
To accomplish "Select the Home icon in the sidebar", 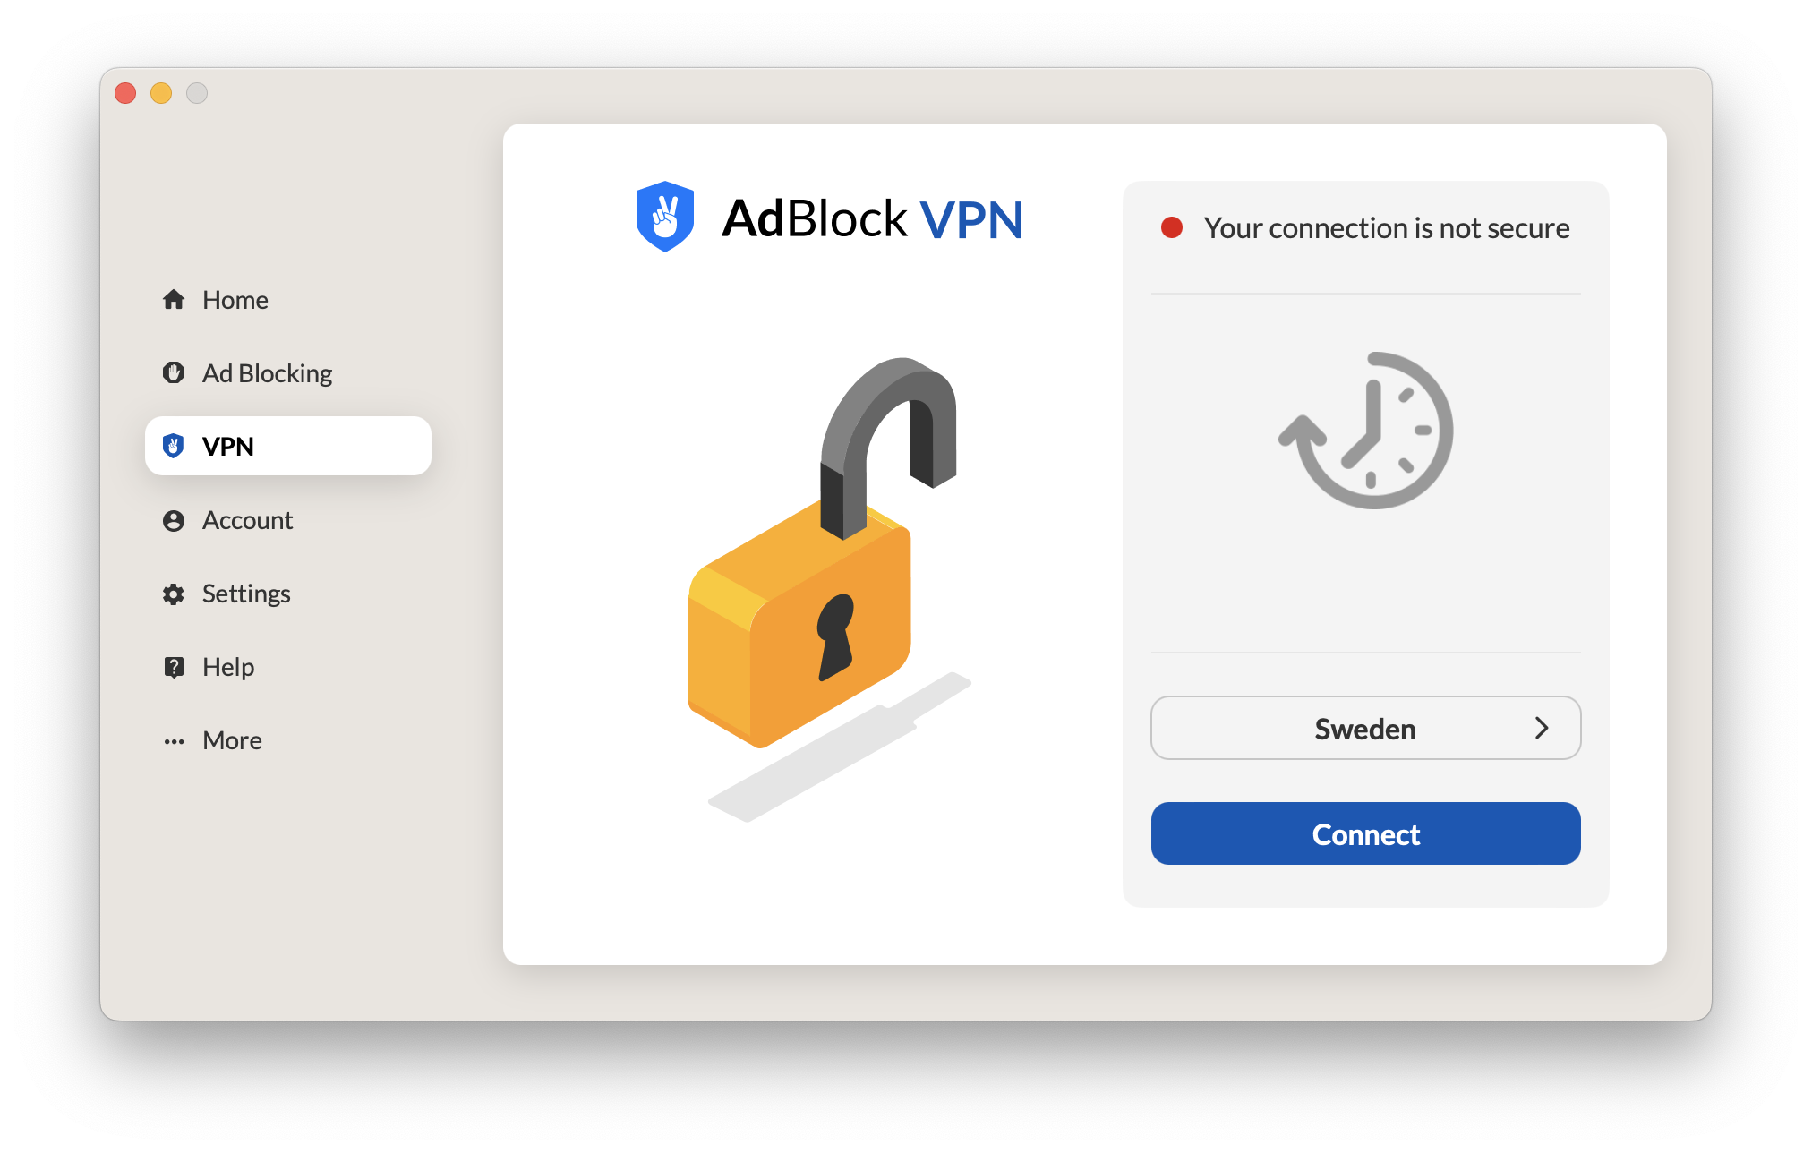I will [x=173, y=300].
